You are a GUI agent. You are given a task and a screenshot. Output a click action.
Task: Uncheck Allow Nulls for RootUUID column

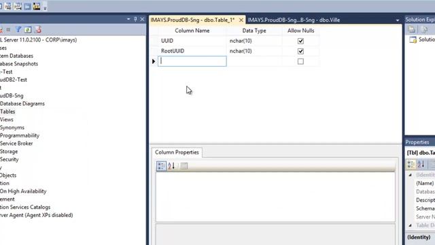point(300,51)
